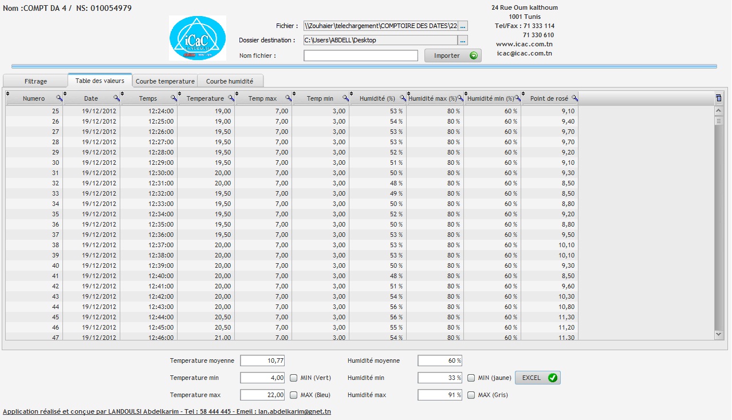Screen dimensions: 732x420
Task: Click the Nom fichier input field
Action: coord(361,56)
